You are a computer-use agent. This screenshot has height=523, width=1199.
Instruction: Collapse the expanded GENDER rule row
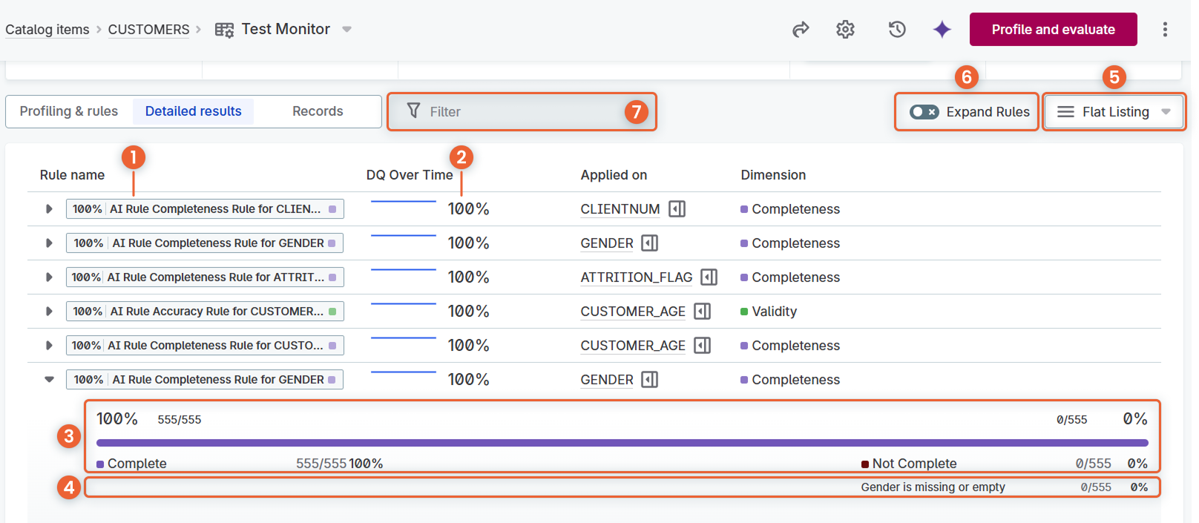[x=49, y=379]
